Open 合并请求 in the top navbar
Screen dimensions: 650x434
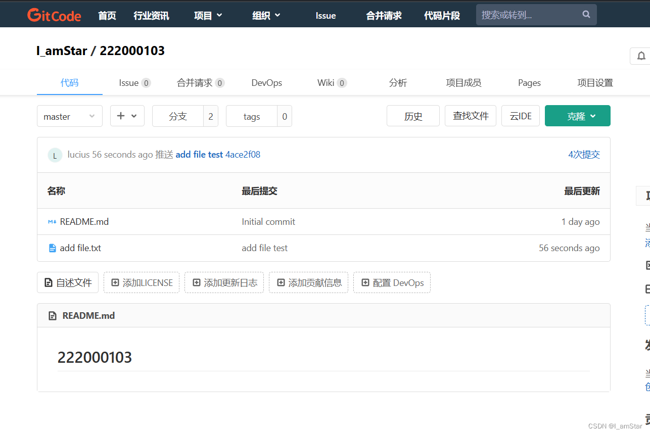click(384, 16)
